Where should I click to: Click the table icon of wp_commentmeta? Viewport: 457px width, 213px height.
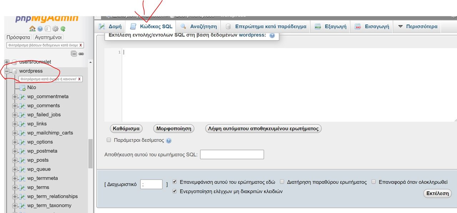22,97
